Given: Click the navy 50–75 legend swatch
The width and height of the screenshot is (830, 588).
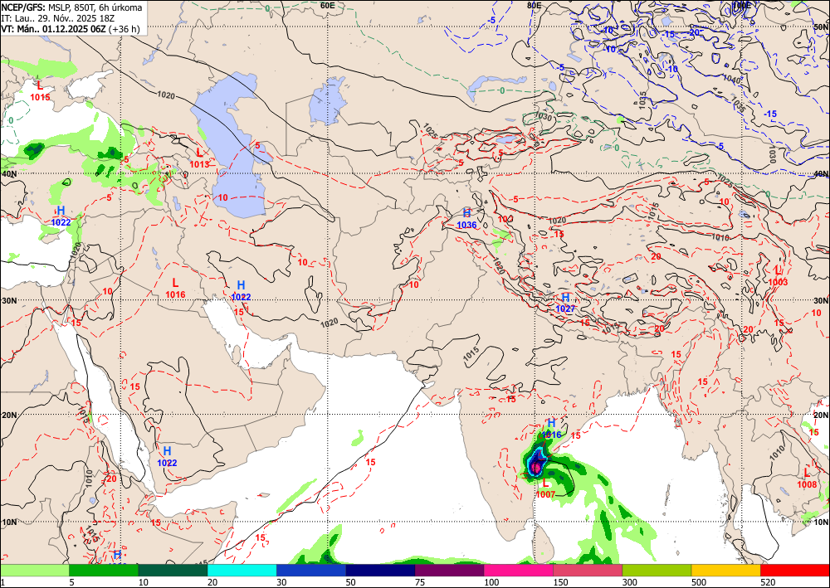Looking at the screenshot, I should pos(380,570).
